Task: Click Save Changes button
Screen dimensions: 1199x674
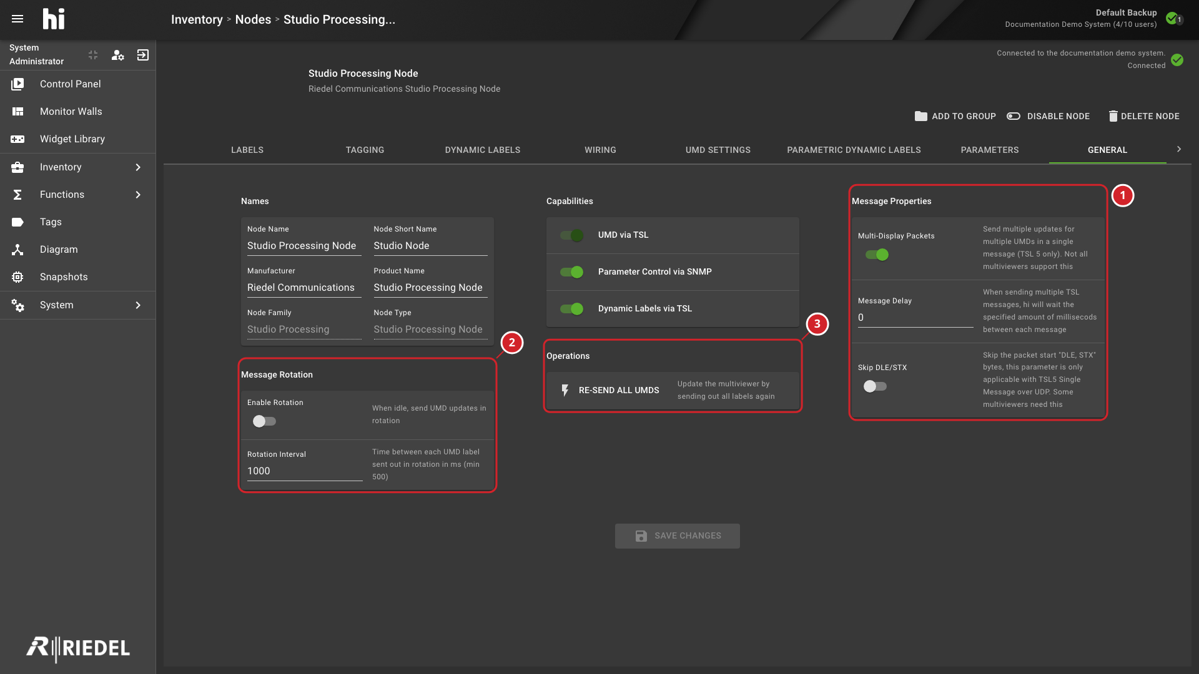Action: [678, 535]
